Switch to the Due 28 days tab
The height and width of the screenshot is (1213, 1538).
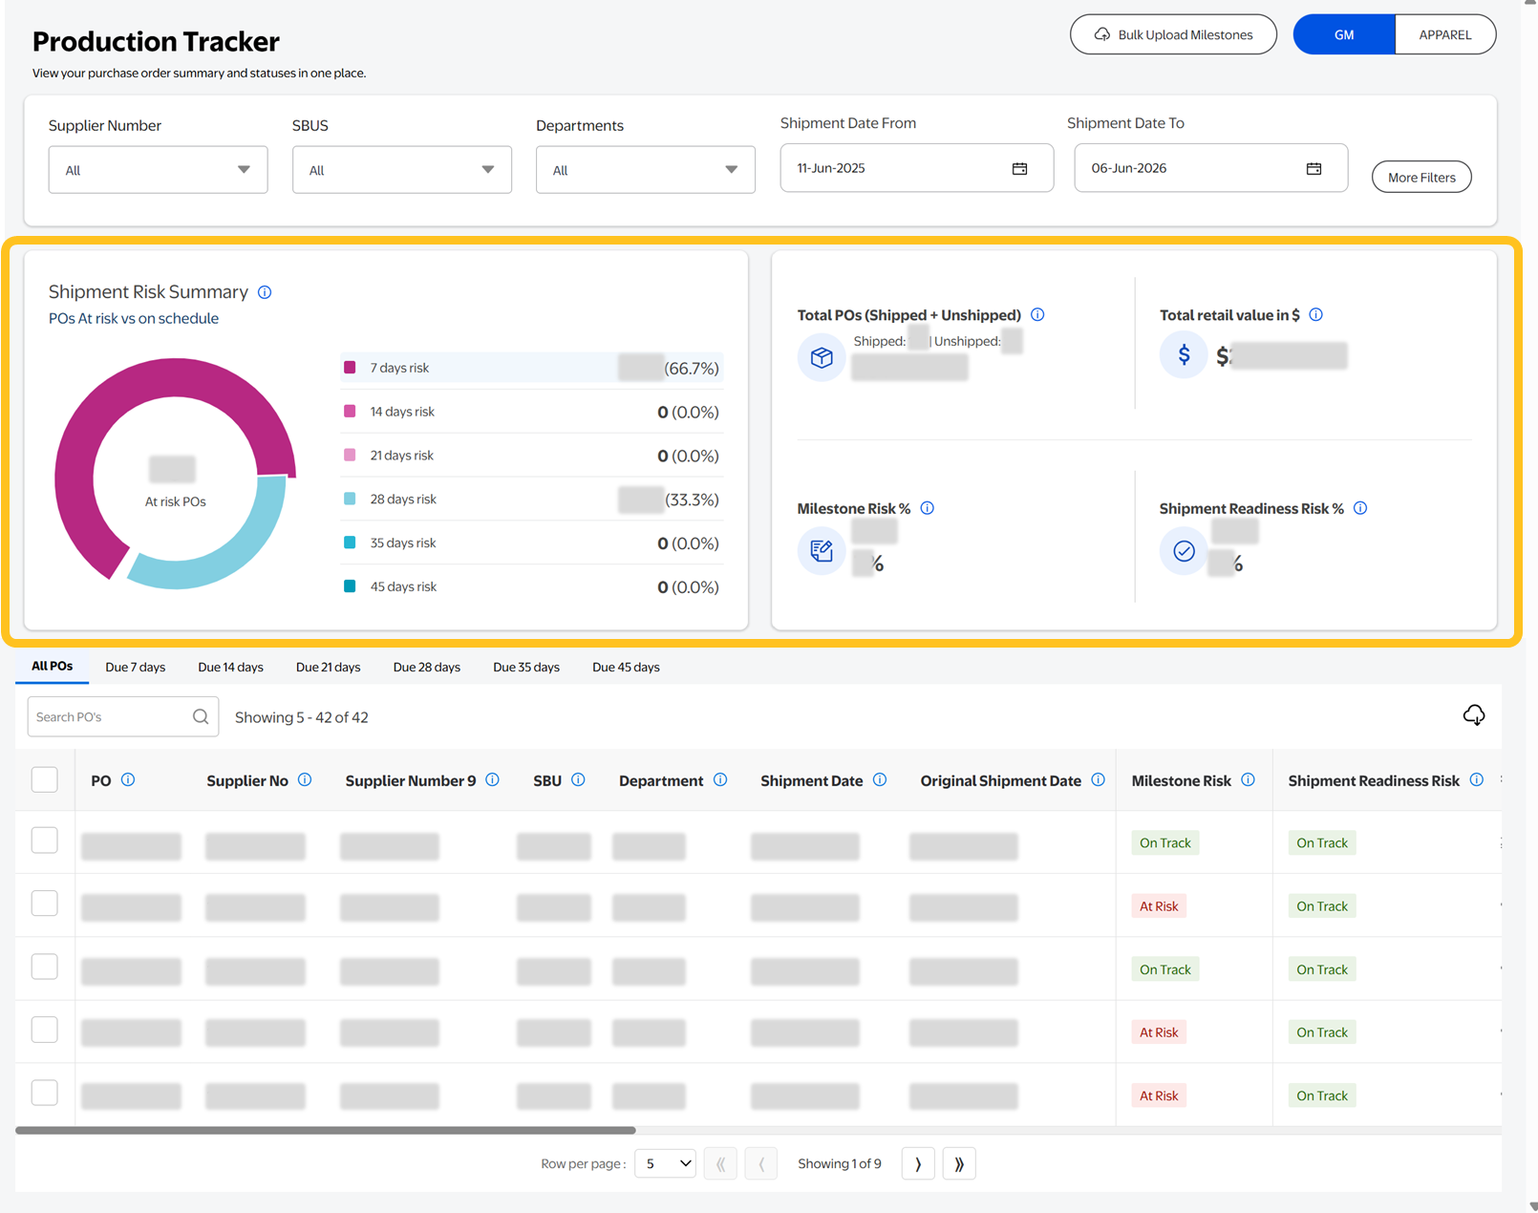pyautogui.click(x=426, y=668)
